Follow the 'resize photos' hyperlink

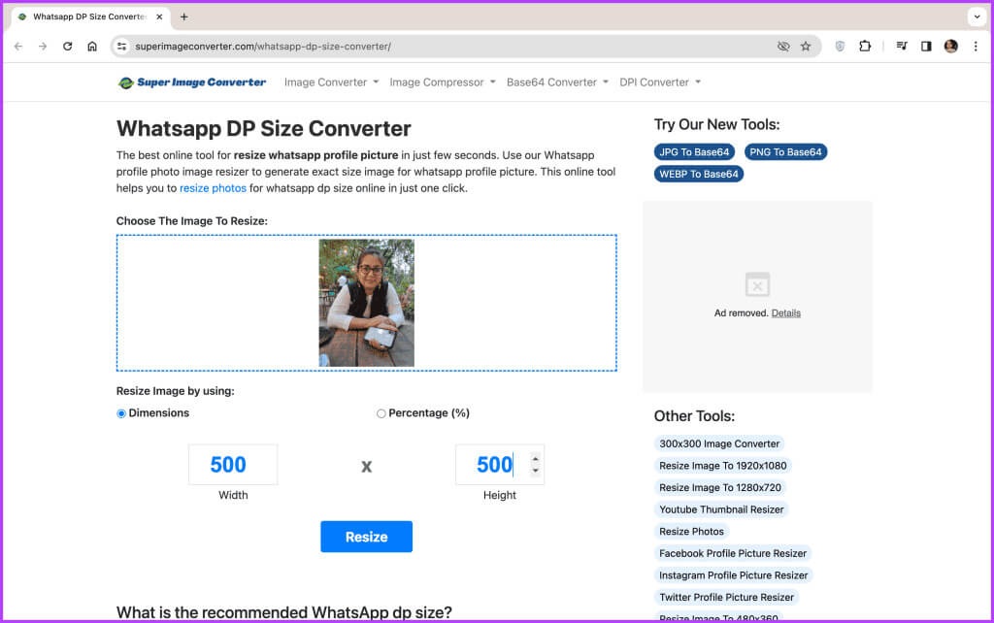tap(213, 188)
